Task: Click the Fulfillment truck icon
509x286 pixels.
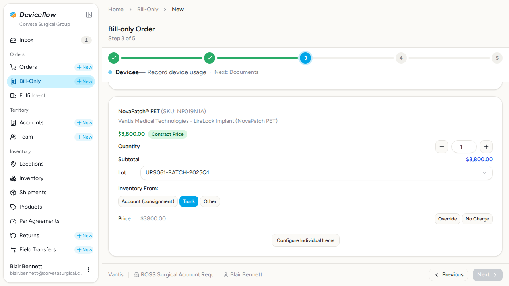Action: [x=13, y=96]
